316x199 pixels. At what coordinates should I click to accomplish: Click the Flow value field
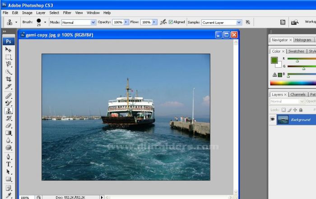146,22
